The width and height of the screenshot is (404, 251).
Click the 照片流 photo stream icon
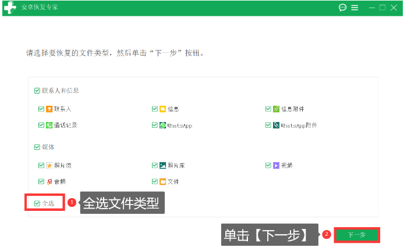click(x=49, y=165)
